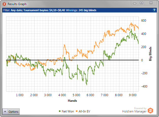This screenshot has width=159, height=117.
Task: Click the Winnings '245 big blinds' text
Action: (87, 10)
